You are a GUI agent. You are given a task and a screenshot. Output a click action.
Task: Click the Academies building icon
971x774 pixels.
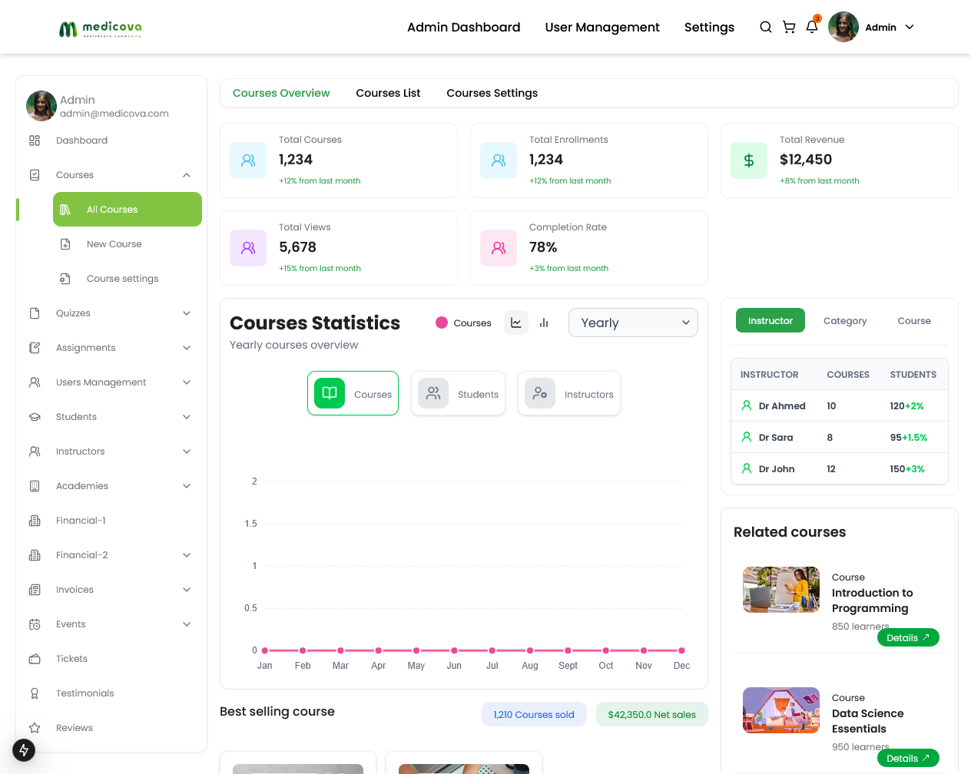tap(35, 486)
